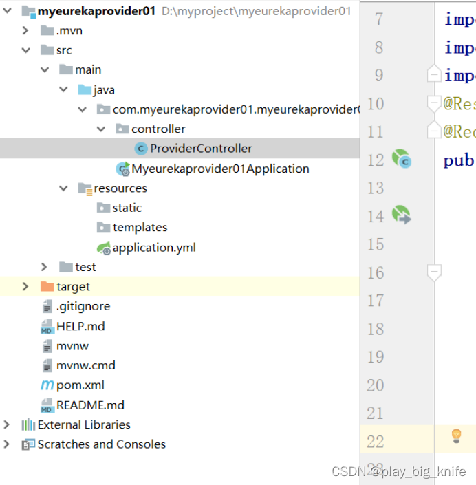Click the resources root folder icon

tap(85, 188)
